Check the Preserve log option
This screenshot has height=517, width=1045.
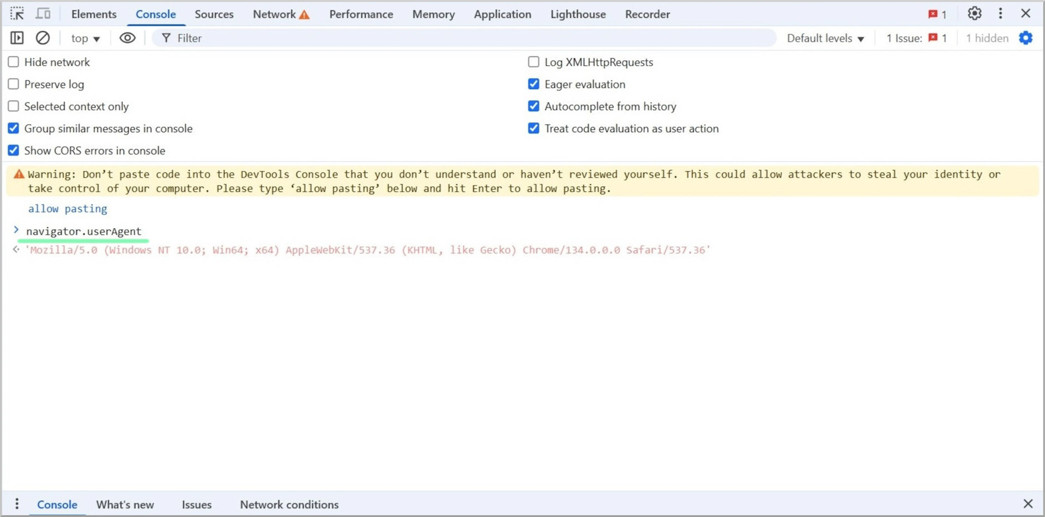[13, 84]
